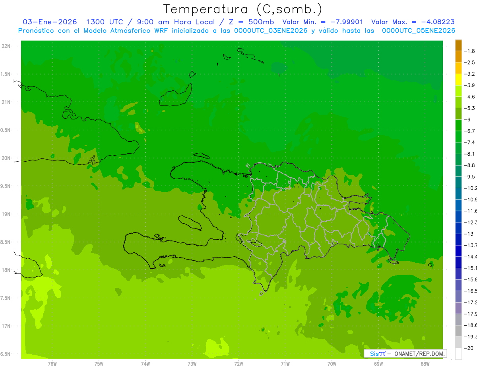Click the "-16.5" color scale value
Viewport: 477px width, 369px height.
[470, 291]
